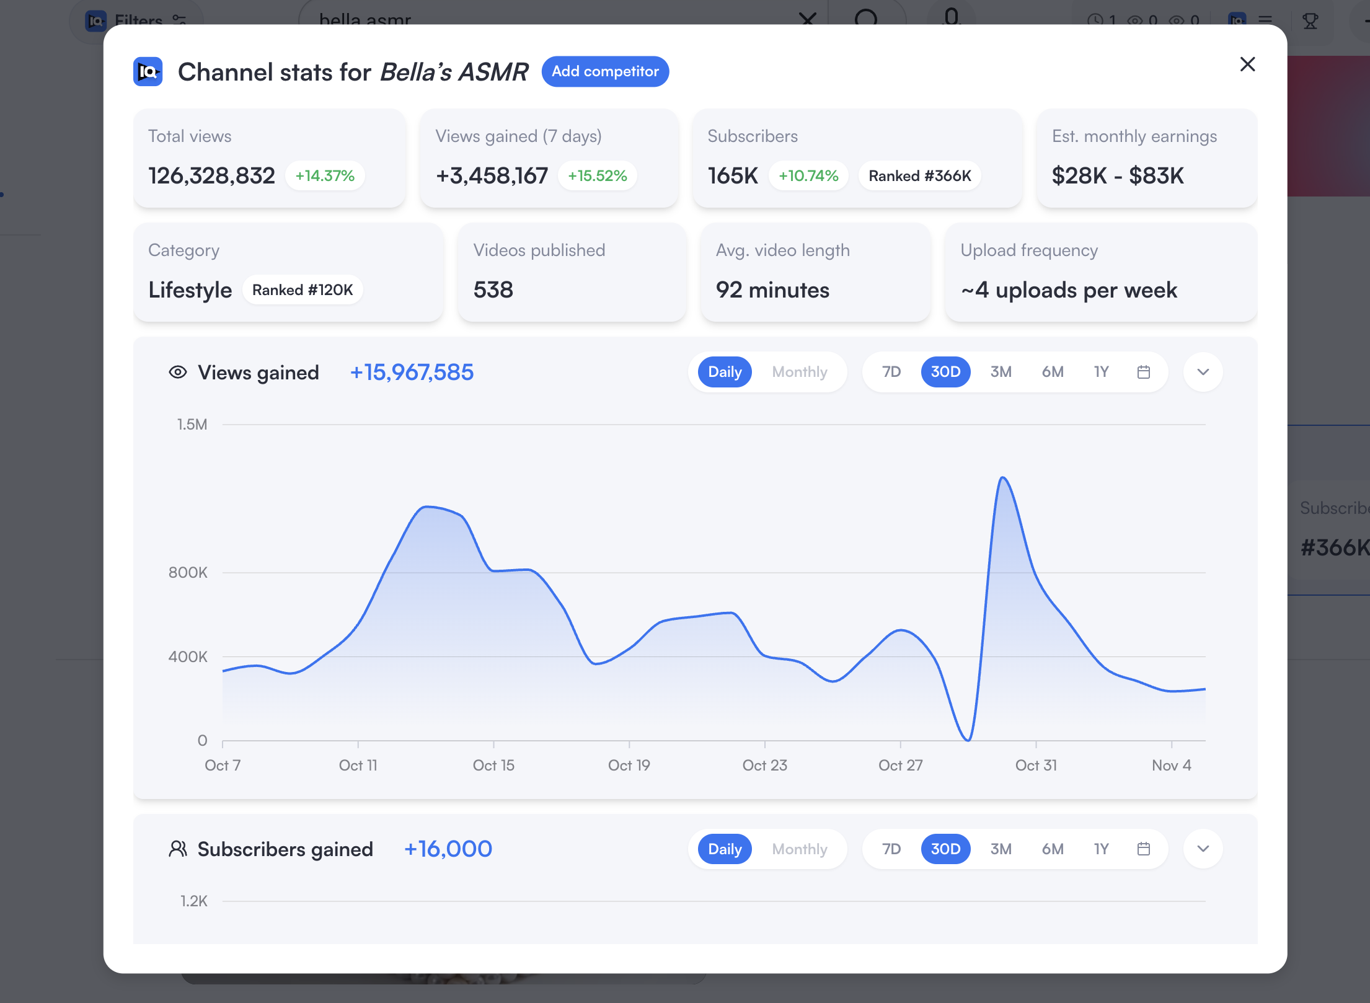The height and width of the screenshot is (1003, 1370).
Task: Click the people icon beside Subscribers gained
Action: [178, 849]
